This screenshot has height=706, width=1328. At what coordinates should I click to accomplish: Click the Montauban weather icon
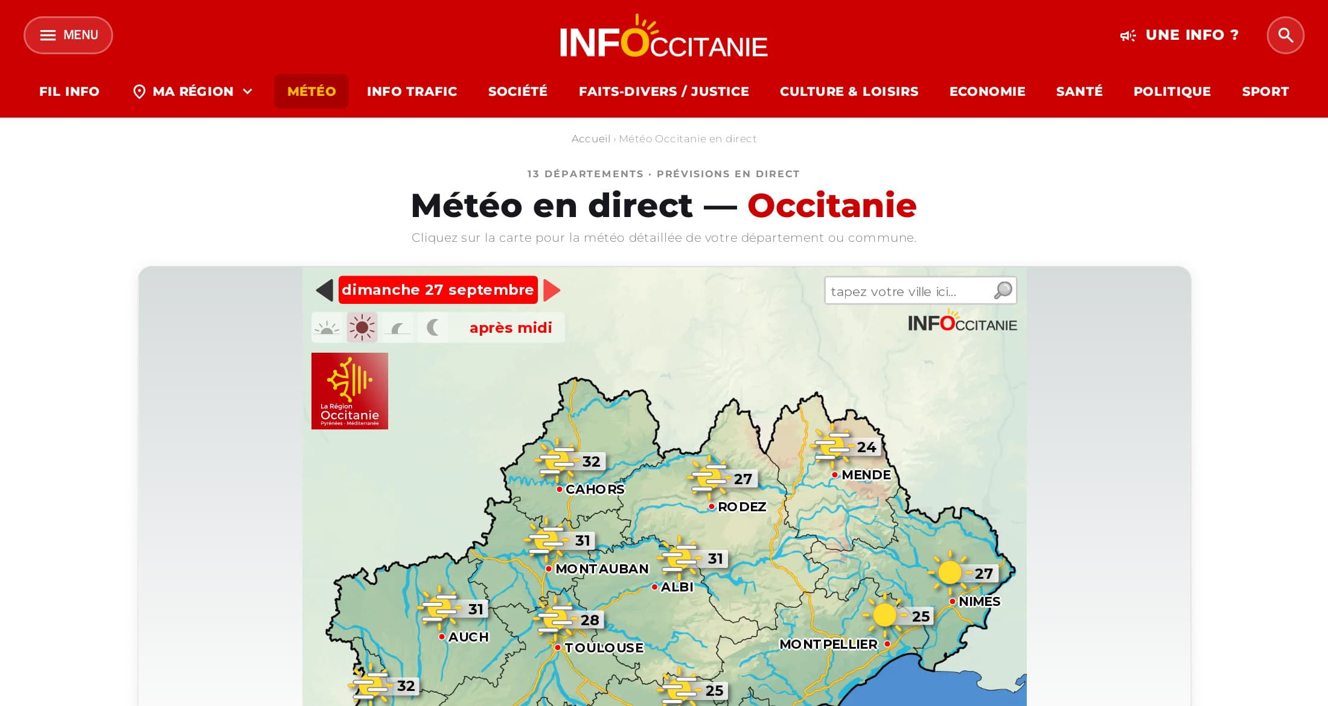547,539
